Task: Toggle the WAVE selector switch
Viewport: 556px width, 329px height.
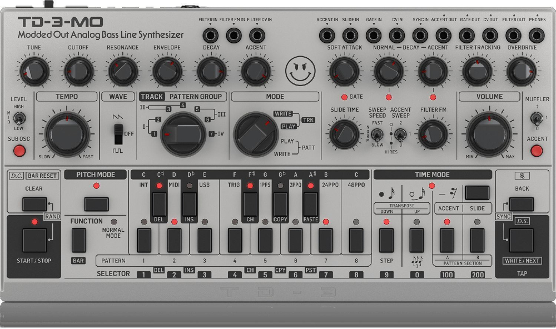Action: [x=118, y=134]
